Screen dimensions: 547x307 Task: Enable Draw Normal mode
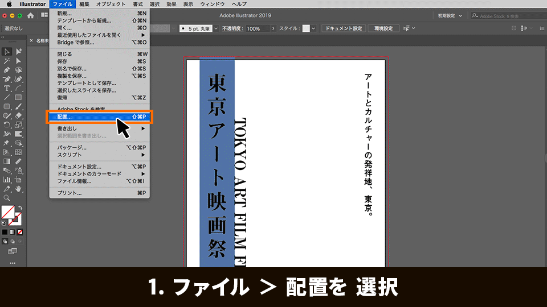(5, 241)
